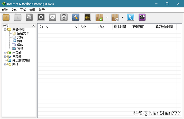Sort by the 文件名 column header
This screenshot has height=119, width=184.
[x=56, y=27]
